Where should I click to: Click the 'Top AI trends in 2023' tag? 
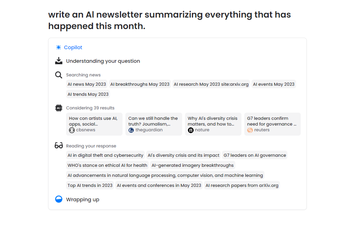click(90, 185)
